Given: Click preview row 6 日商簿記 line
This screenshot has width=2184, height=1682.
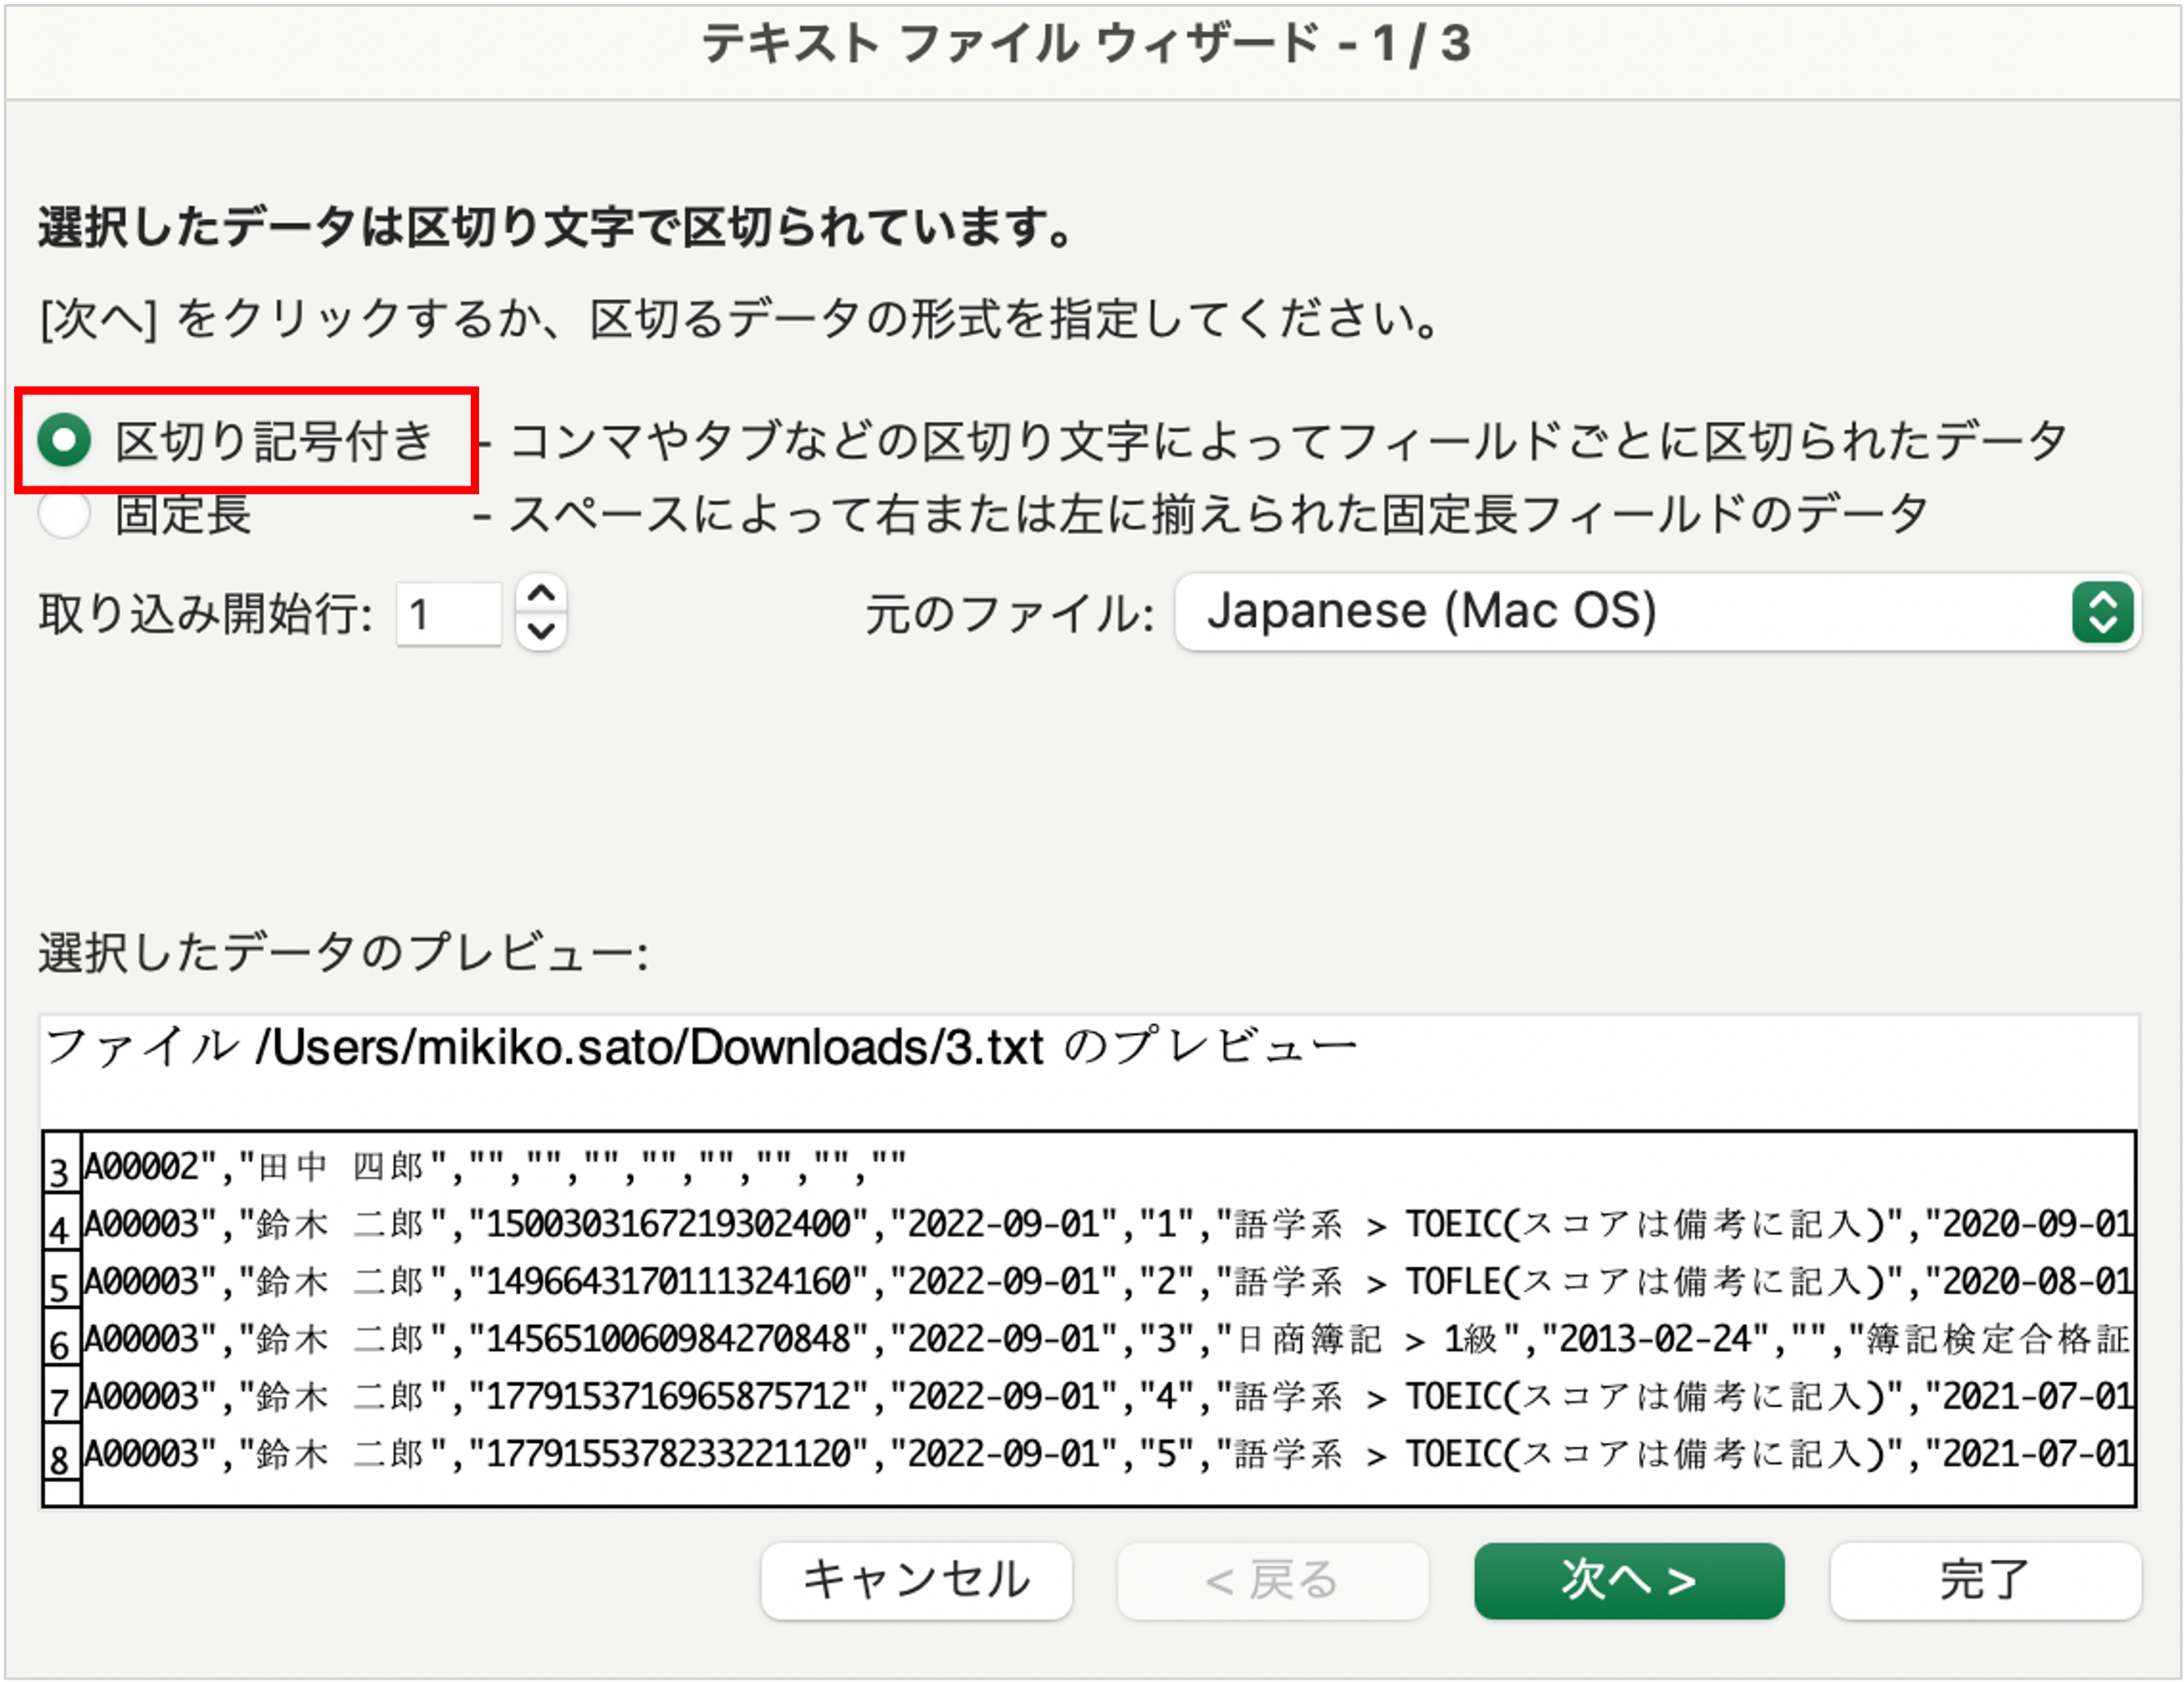Looking at the screenshot, I should pos(1107,1339).
